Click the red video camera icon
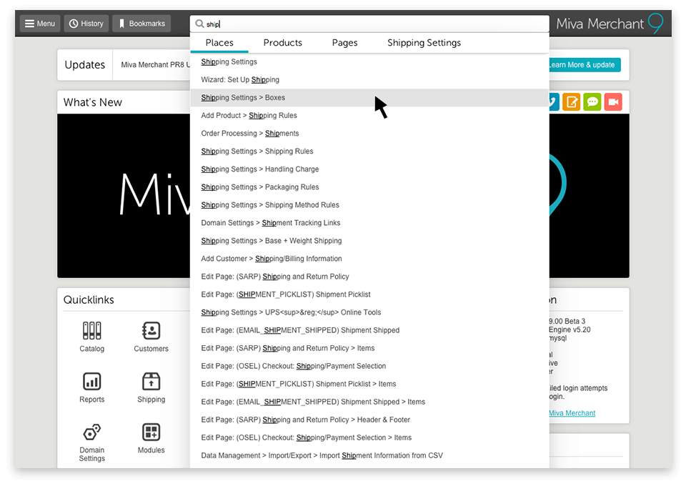 point(613,102)
